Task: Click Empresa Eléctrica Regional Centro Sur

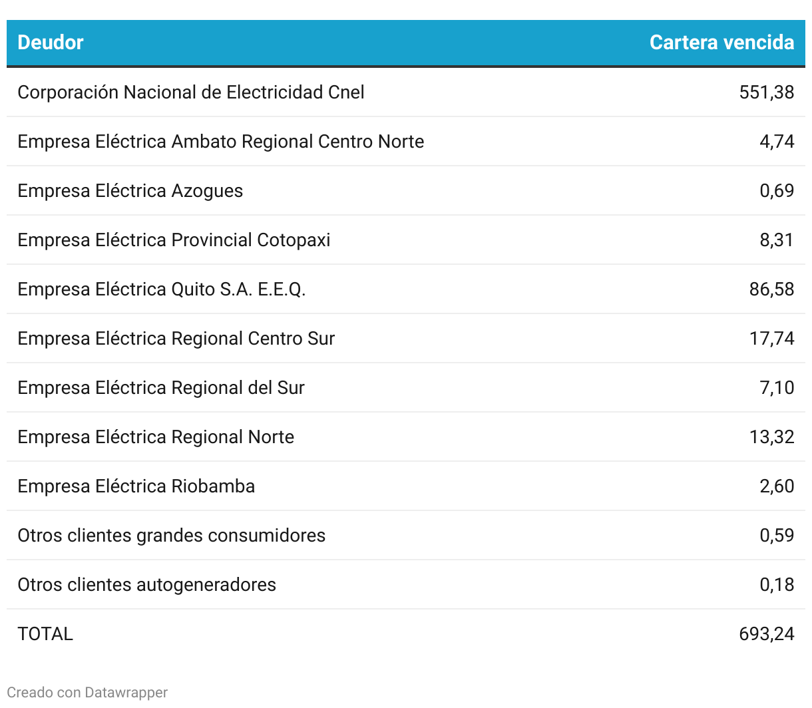Action: tap(176, 339)
